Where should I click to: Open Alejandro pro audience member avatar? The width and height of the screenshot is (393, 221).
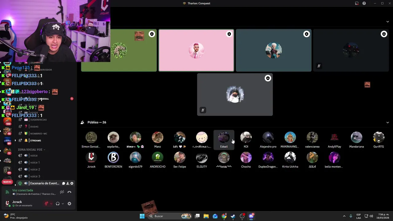coord(268,138)
